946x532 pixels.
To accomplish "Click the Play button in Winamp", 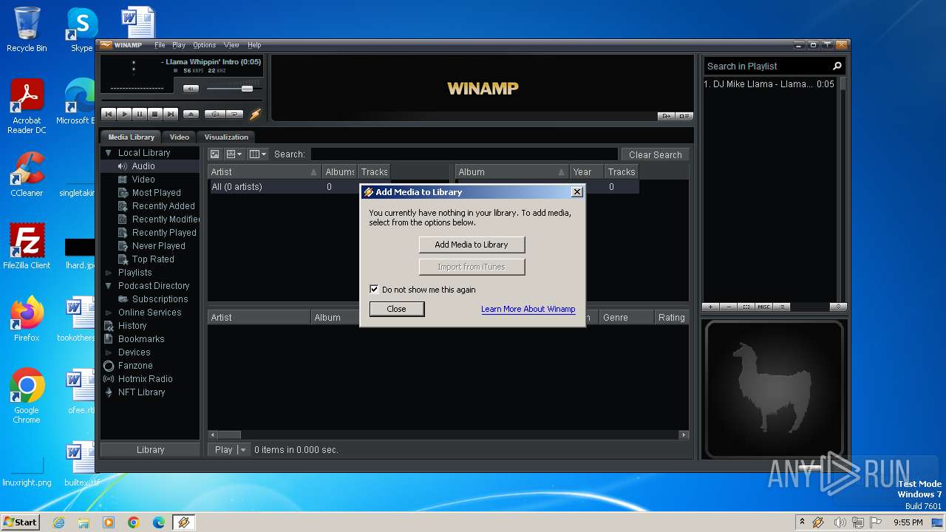I will tap(124, 114).
